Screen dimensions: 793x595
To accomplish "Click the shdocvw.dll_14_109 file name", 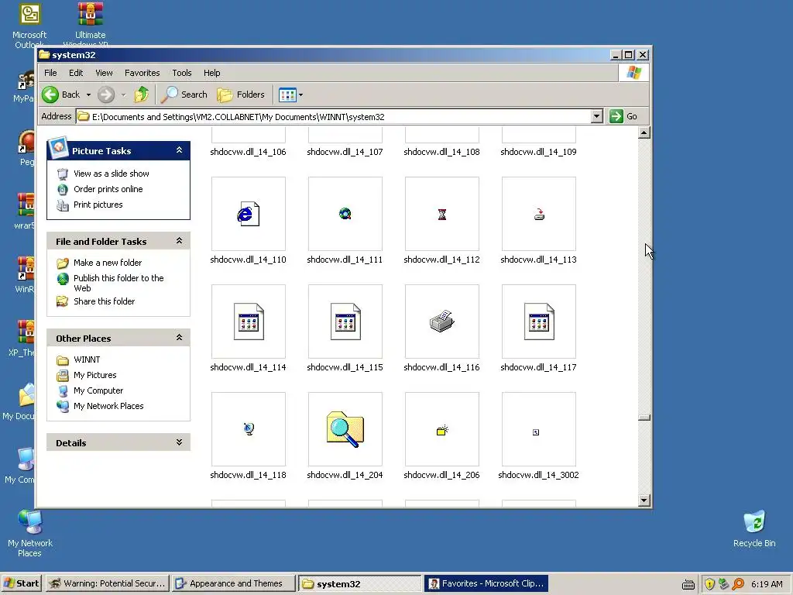I will (x=539, y=152).
